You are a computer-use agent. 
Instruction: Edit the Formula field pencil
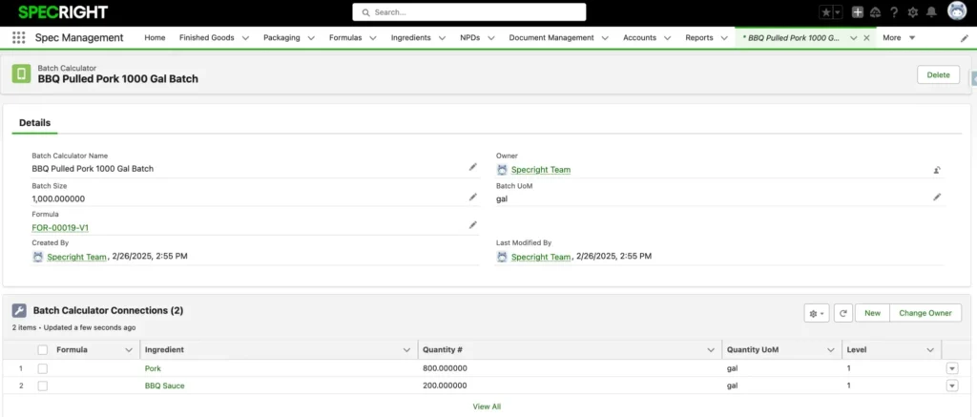[x=473, y=225]
